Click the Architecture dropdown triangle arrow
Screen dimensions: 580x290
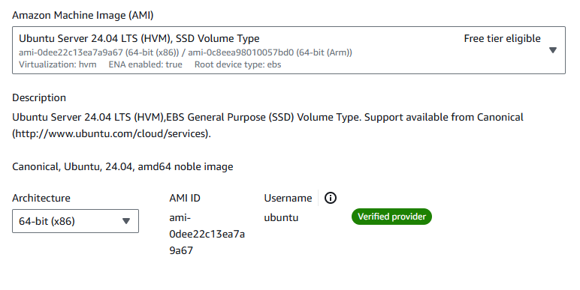[x=126, y=221]
